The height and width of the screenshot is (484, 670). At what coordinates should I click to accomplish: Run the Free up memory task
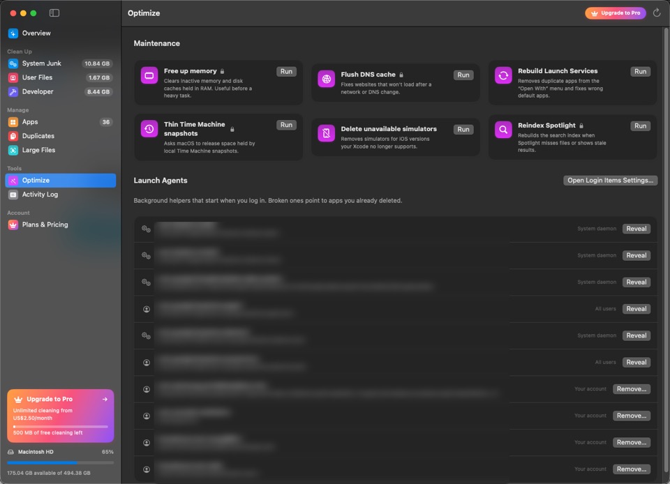pos(286,71)
